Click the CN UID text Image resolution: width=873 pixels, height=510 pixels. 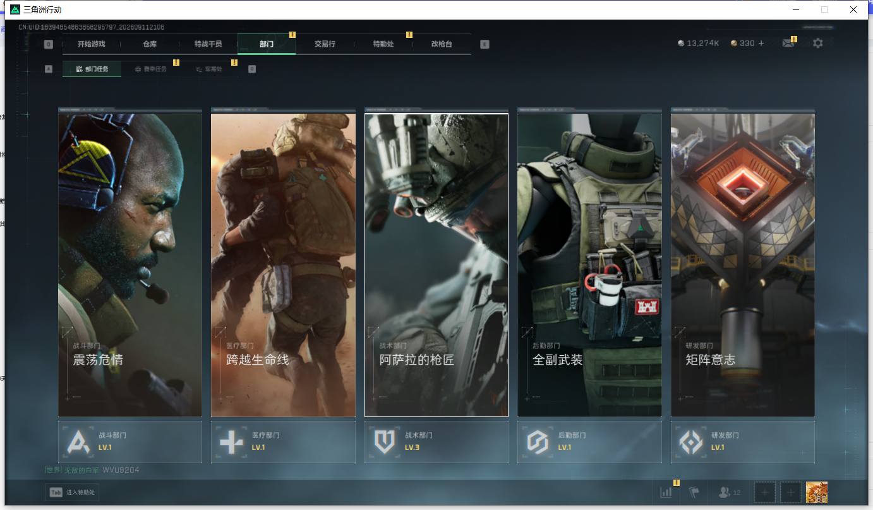[92, 27]
